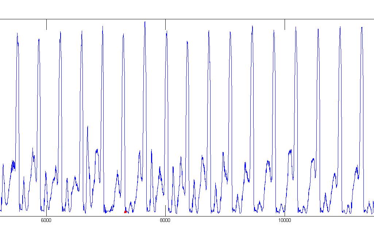Image resolution: width=374 pixels, height=242 pixels.
Task: Select the peak immediately left of the 6000 tick
Action: pos(39,39)
